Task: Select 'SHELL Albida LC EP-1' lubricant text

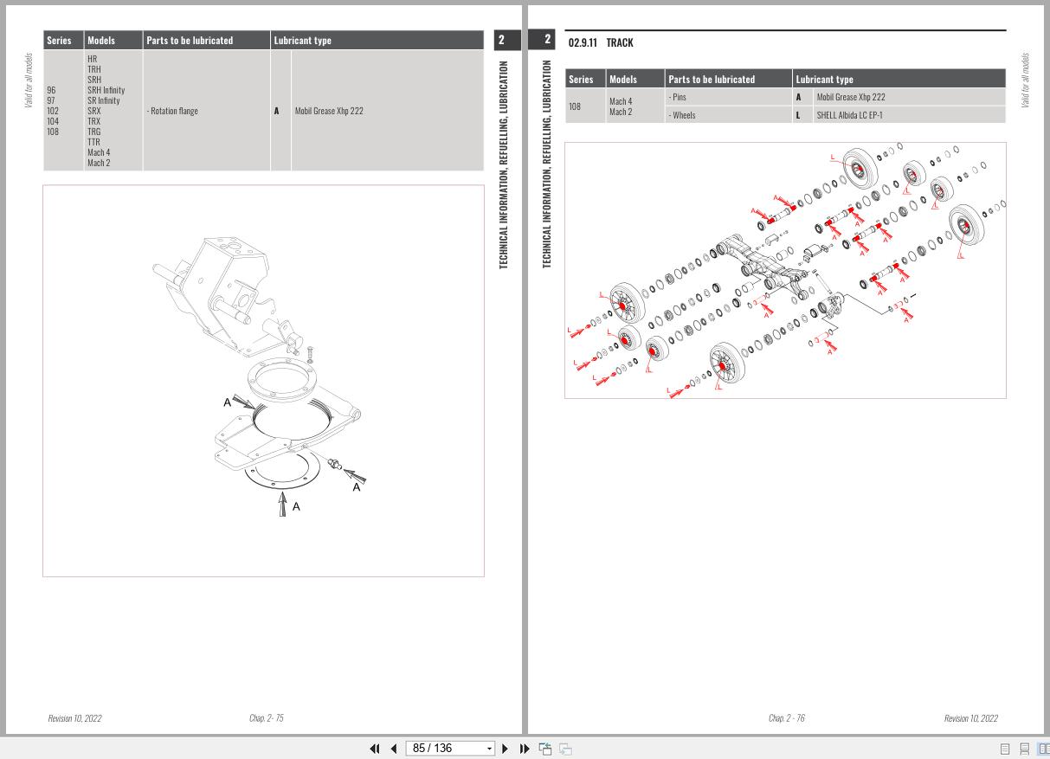Action: coord(849,114)
